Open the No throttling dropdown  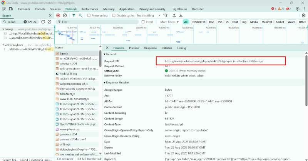point(149,15)
